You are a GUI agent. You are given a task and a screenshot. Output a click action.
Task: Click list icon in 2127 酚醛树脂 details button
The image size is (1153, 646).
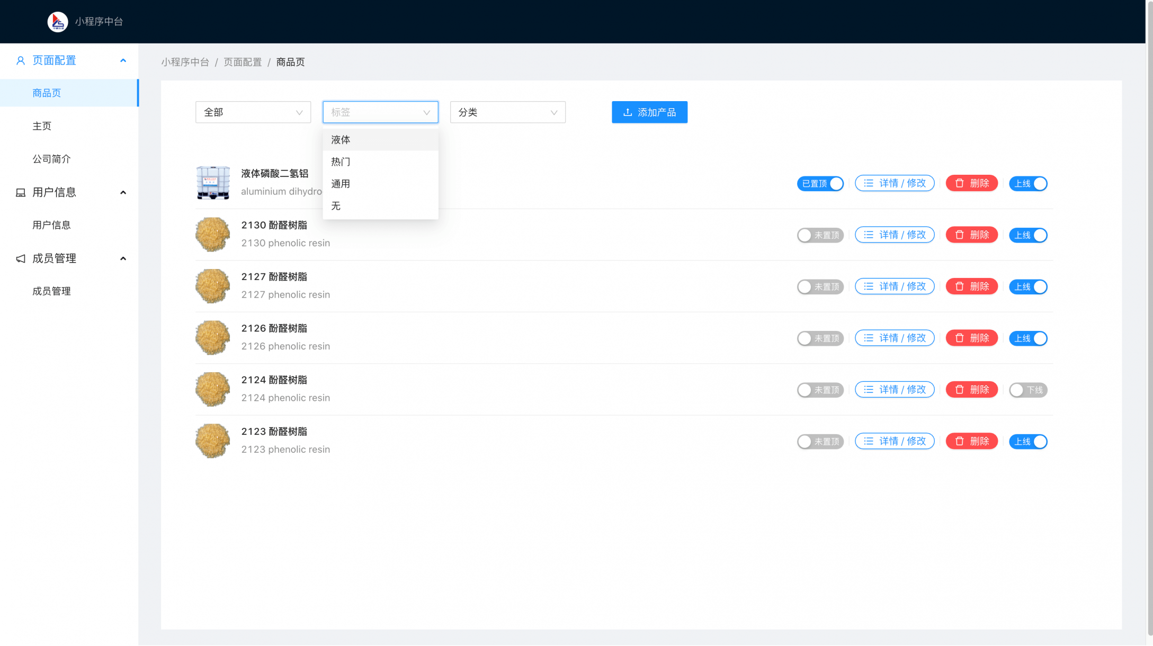click(869, 286)
